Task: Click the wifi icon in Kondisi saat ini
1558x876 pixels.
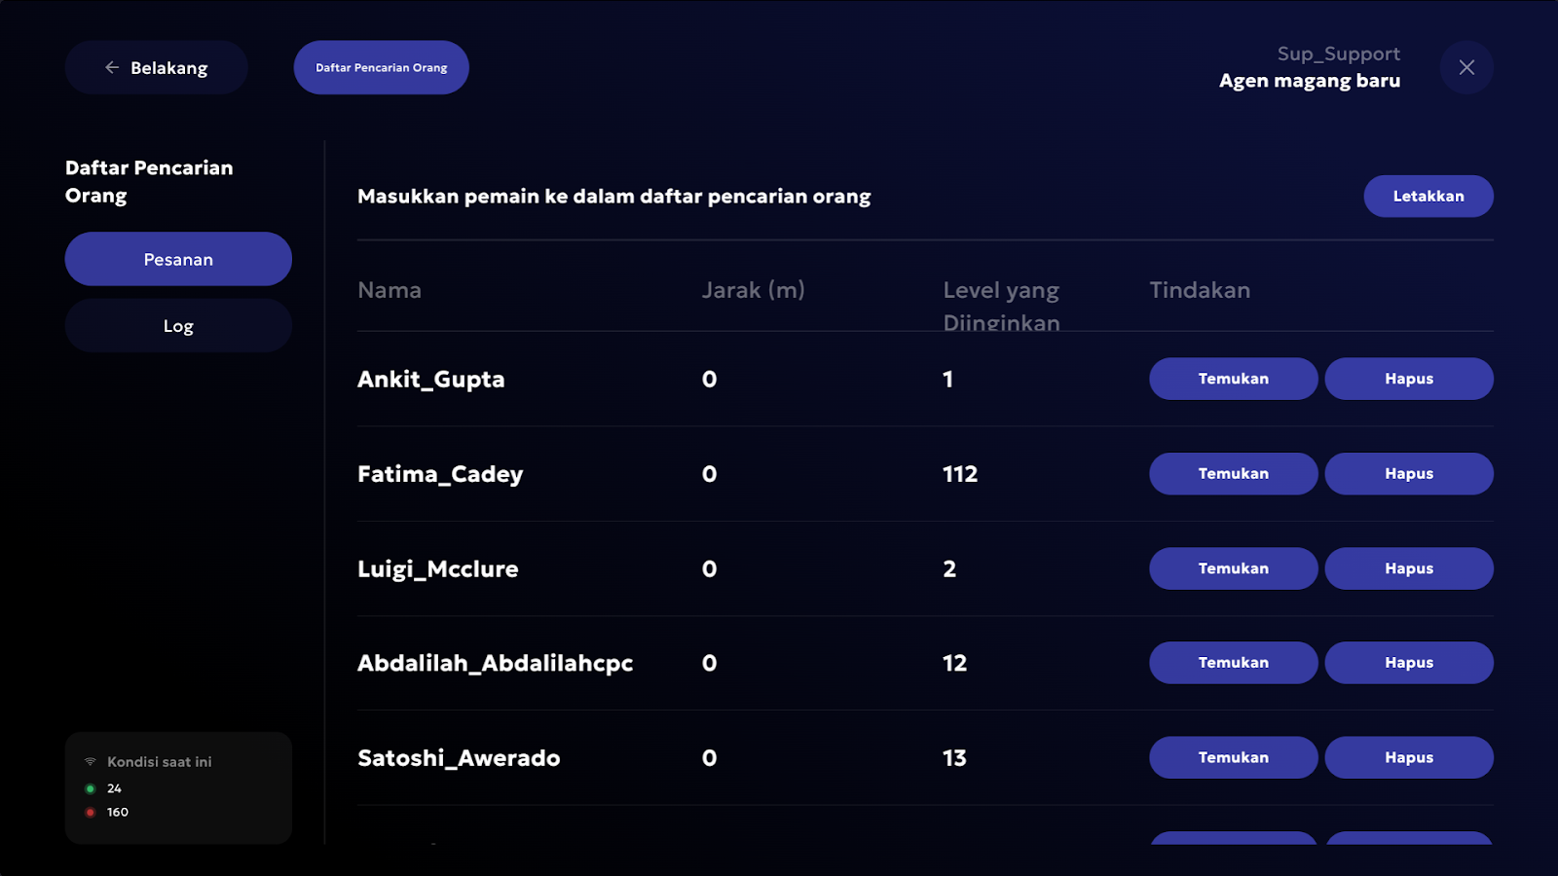Action: click(x=90, y=761)
